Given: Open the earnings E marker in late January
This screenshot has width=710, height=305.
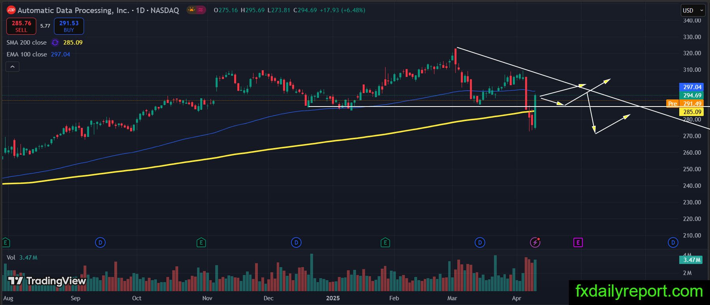Looking at the screenshot, I should 385,242.
